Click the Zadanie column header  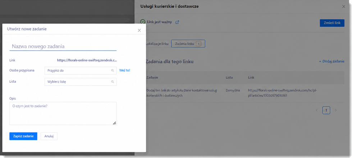pos(152,77)
